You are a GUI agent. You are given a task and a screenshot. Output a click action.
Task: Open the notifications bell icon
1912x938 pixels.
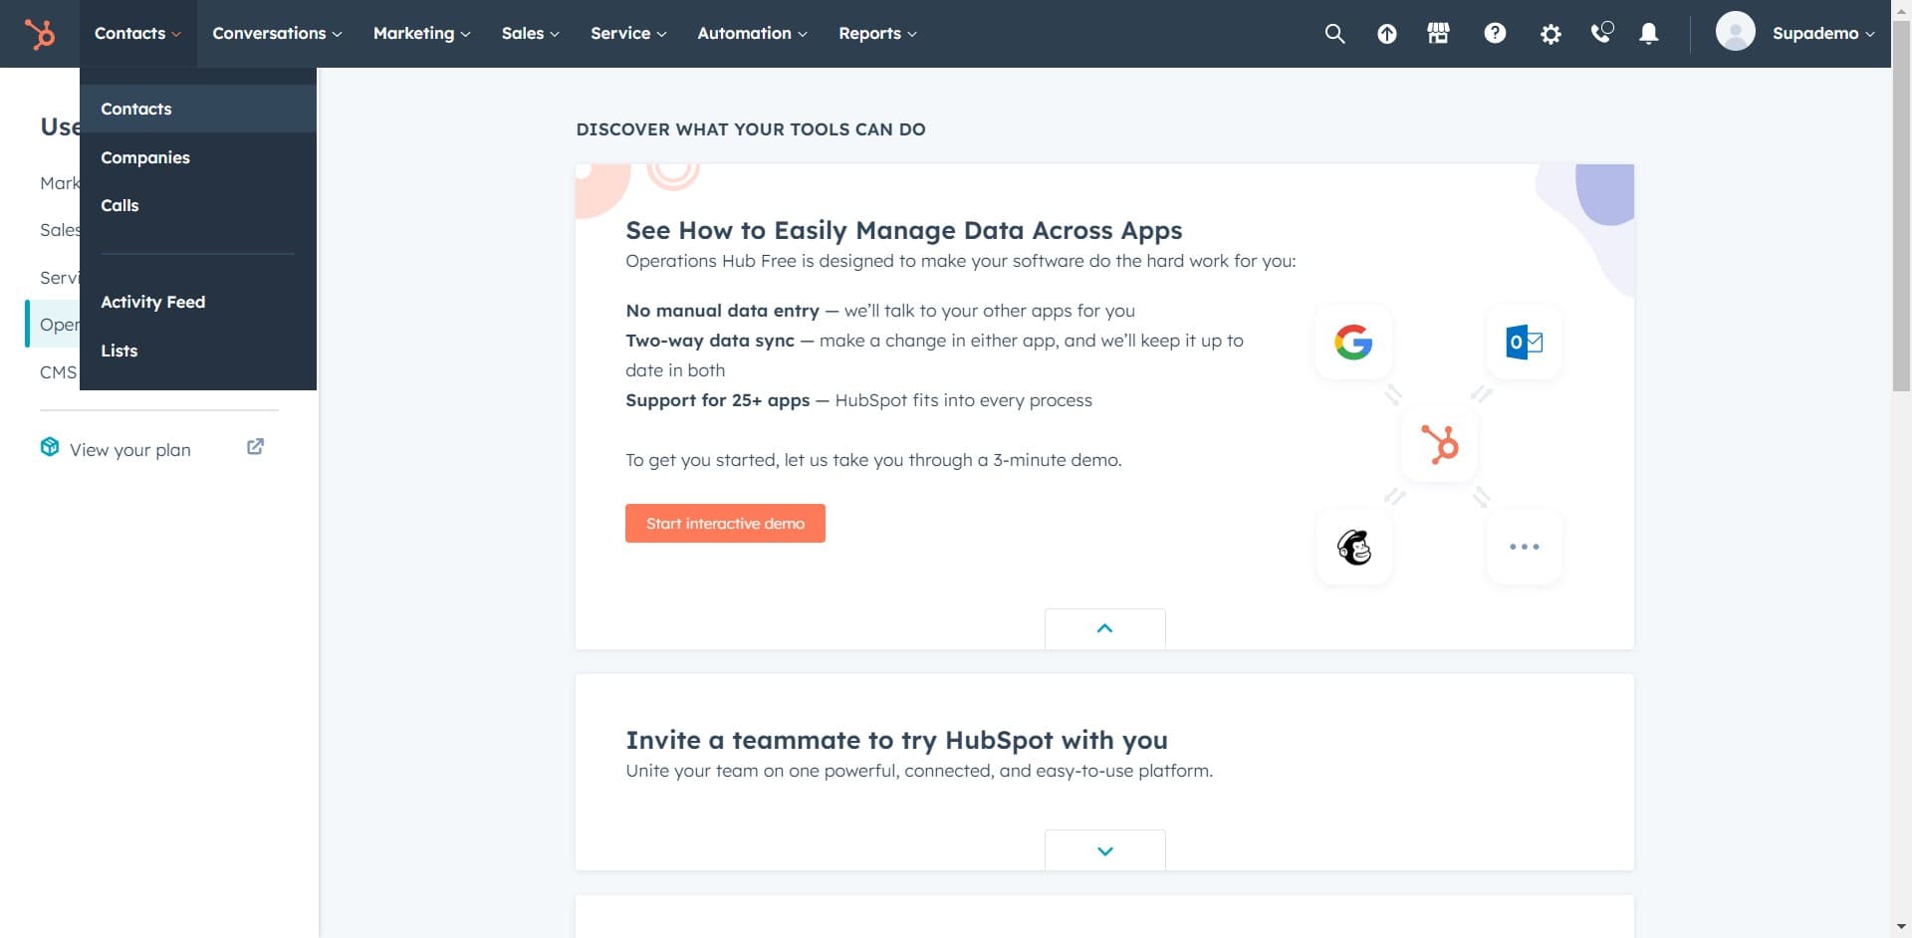click(1649, 34)
